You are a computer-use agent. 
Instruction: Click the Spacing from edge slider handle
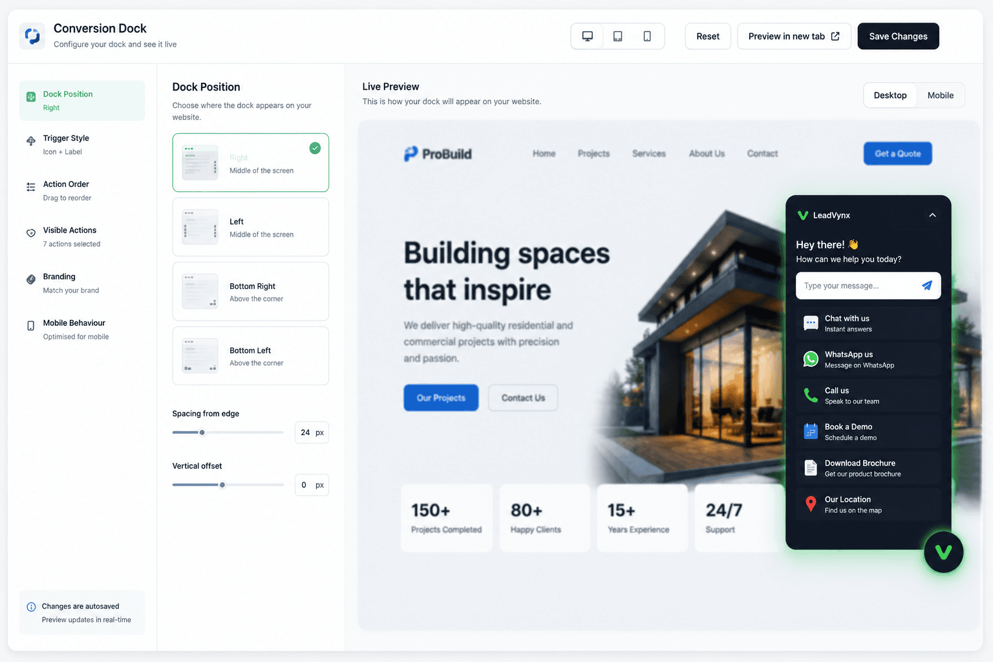coord(202,432)
